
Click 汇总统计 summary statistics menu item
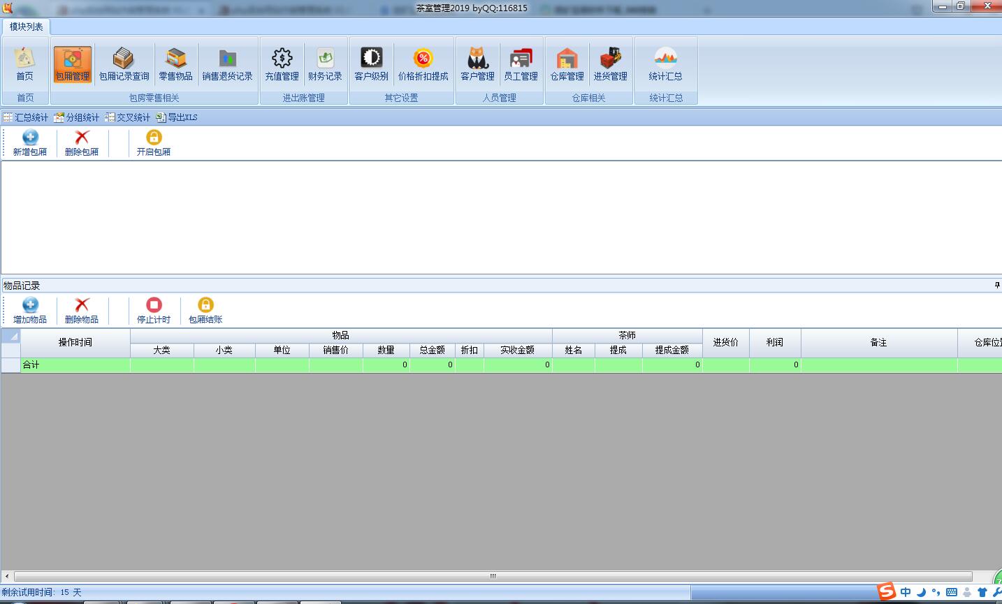click(x=26, y=117)
